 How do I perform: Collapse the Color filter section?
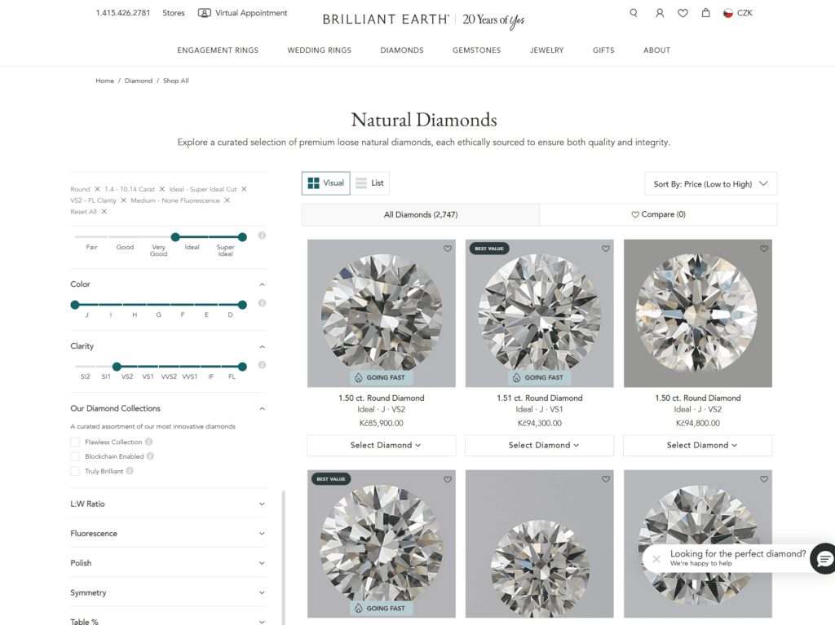(x=262, y=284)
